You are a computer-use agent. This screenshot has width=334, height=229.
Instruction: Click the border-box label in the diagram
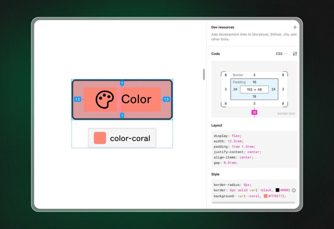[286, 113]
